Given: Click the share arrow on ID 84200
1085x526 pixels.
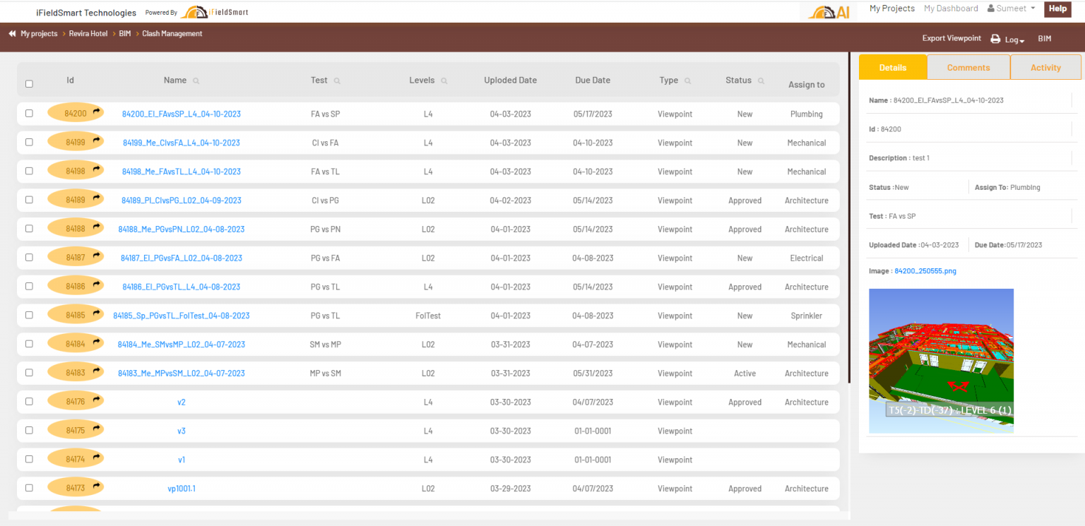Looking at the screenshot, I should coord(97,112).
